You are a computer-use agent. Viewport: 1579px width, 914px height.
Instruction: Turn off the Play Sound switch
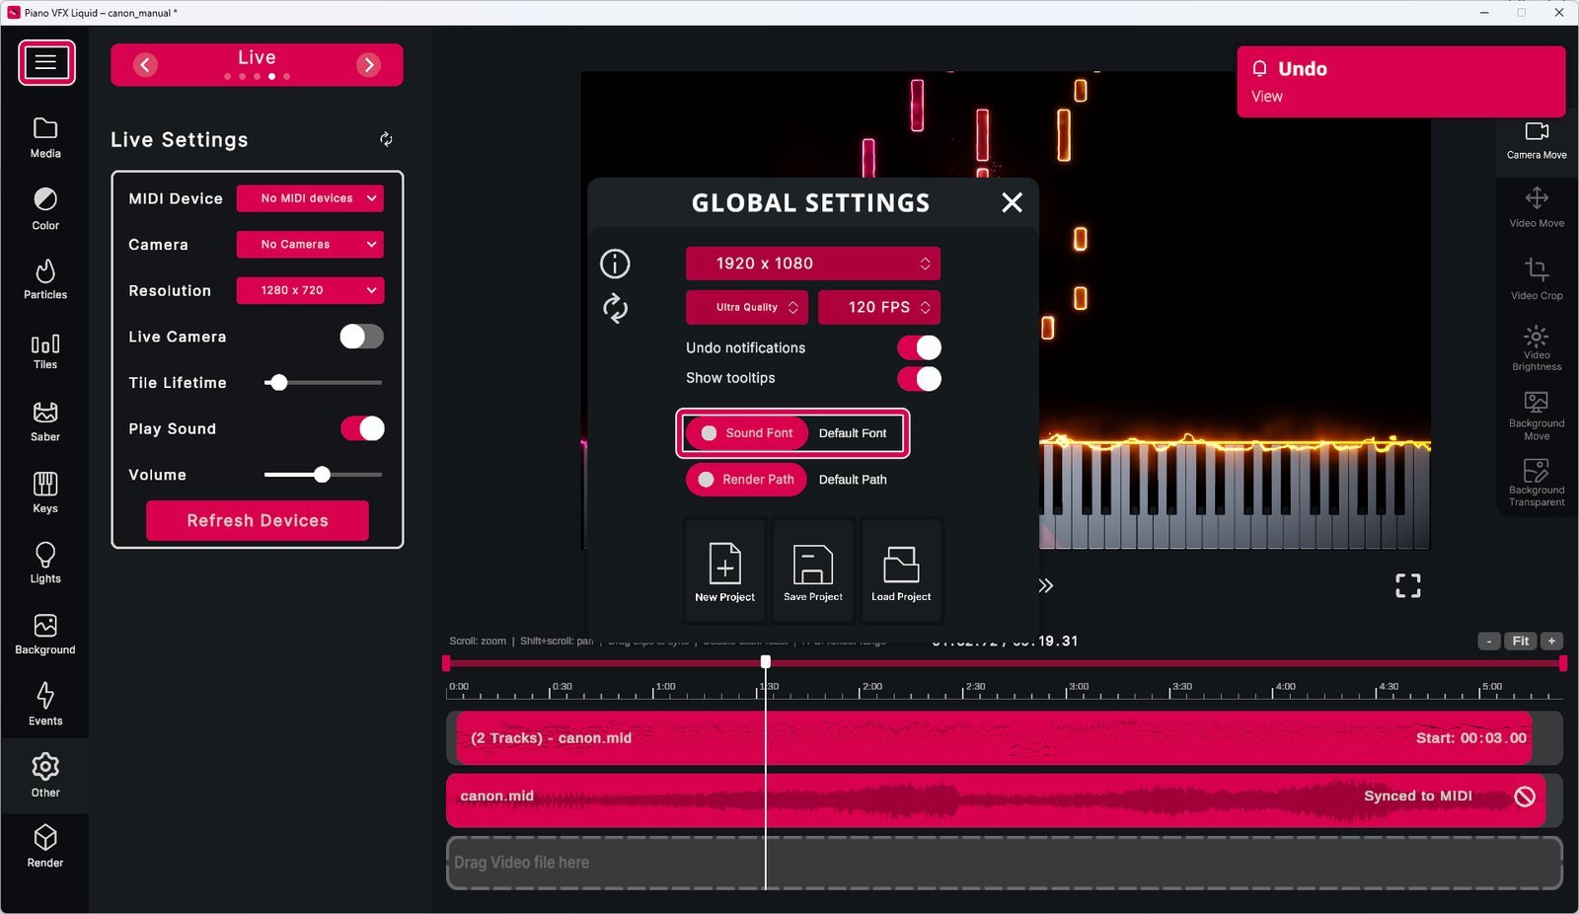point(362,428)
